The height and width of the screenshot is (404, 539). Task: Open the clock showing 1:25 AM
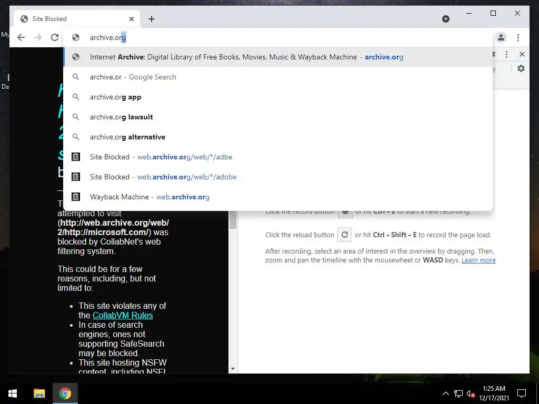494,393
